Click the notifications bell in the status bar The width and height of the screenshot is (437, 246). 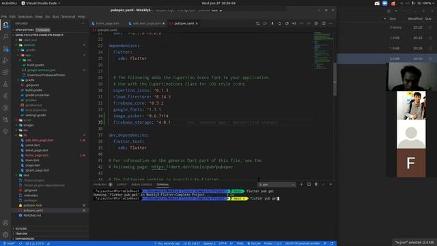(332, 243)
